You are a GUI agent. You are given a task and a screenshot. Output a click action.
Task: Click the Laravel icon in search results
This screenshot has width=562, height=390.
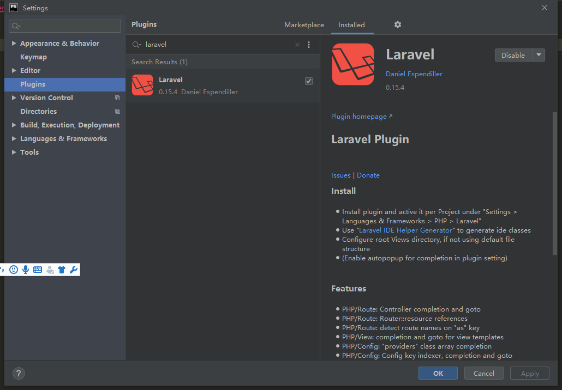click(x=142, y=85)
